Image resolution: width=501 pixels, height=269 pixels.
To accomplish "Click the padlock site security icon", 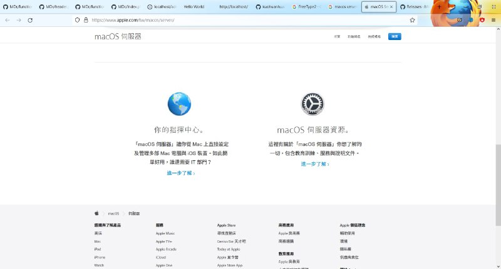I will (x=86, y=20).
